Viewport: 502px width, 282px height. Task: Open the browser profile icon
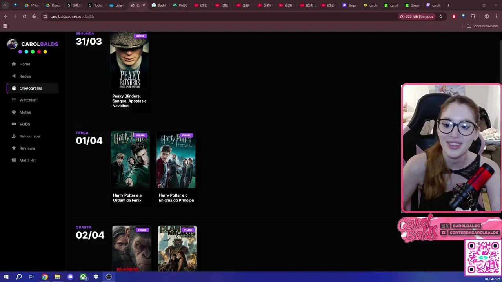coord(487,16)
